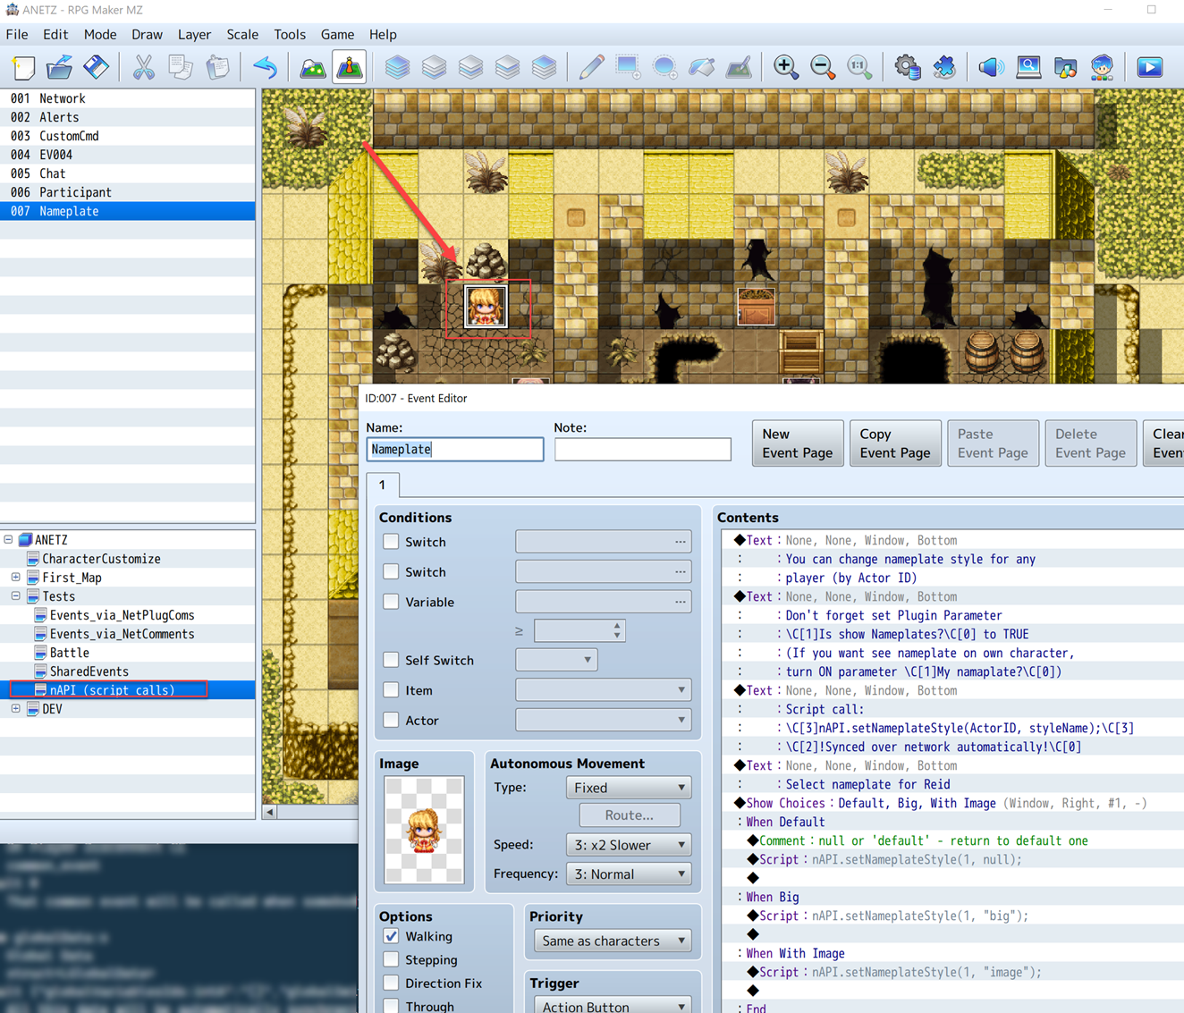The width and height of the screenshot is (1184, 1013).
Task: Click the Playtest play icon
Action: click(x=1150, y=67)
